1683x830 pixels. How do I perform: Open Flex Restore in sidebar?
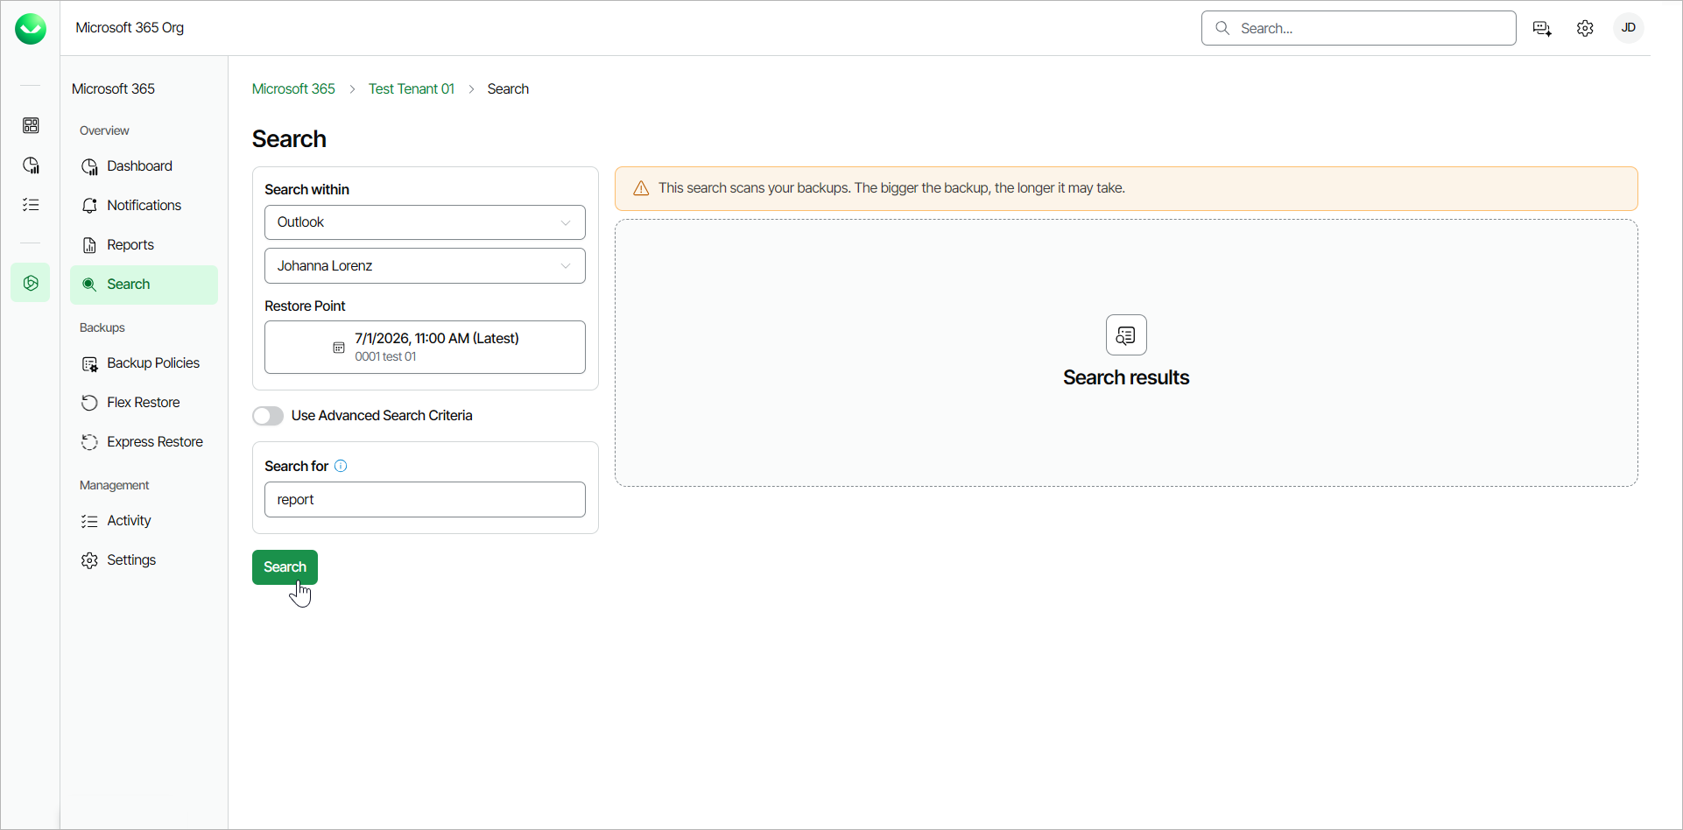(144, 403)
